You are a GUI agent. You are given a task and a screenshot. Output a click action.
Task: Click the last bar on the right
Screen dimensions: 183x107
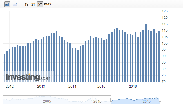point(159,56)
